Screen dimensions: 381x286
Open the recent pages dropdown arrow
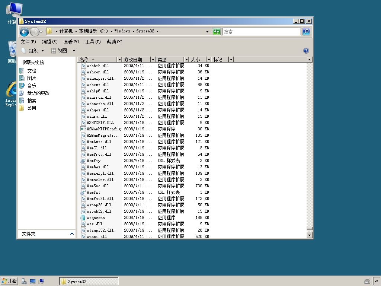coord(41,32)
